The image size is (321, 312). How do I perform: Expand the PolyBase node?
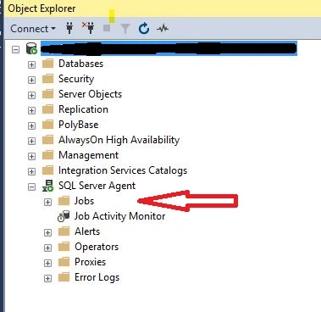coord(31,125)
